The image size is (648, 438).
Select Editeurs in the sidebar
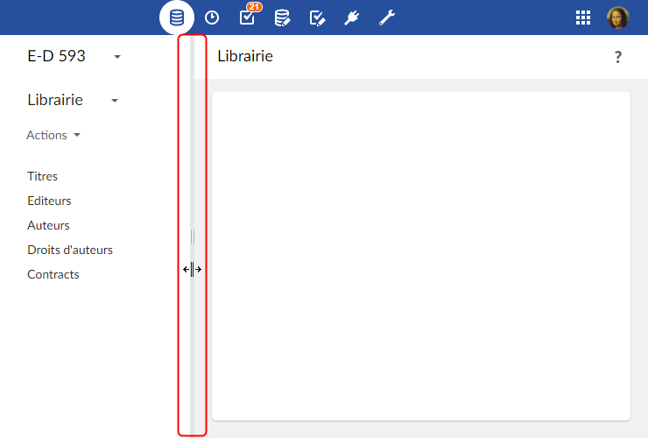[49, 201]
